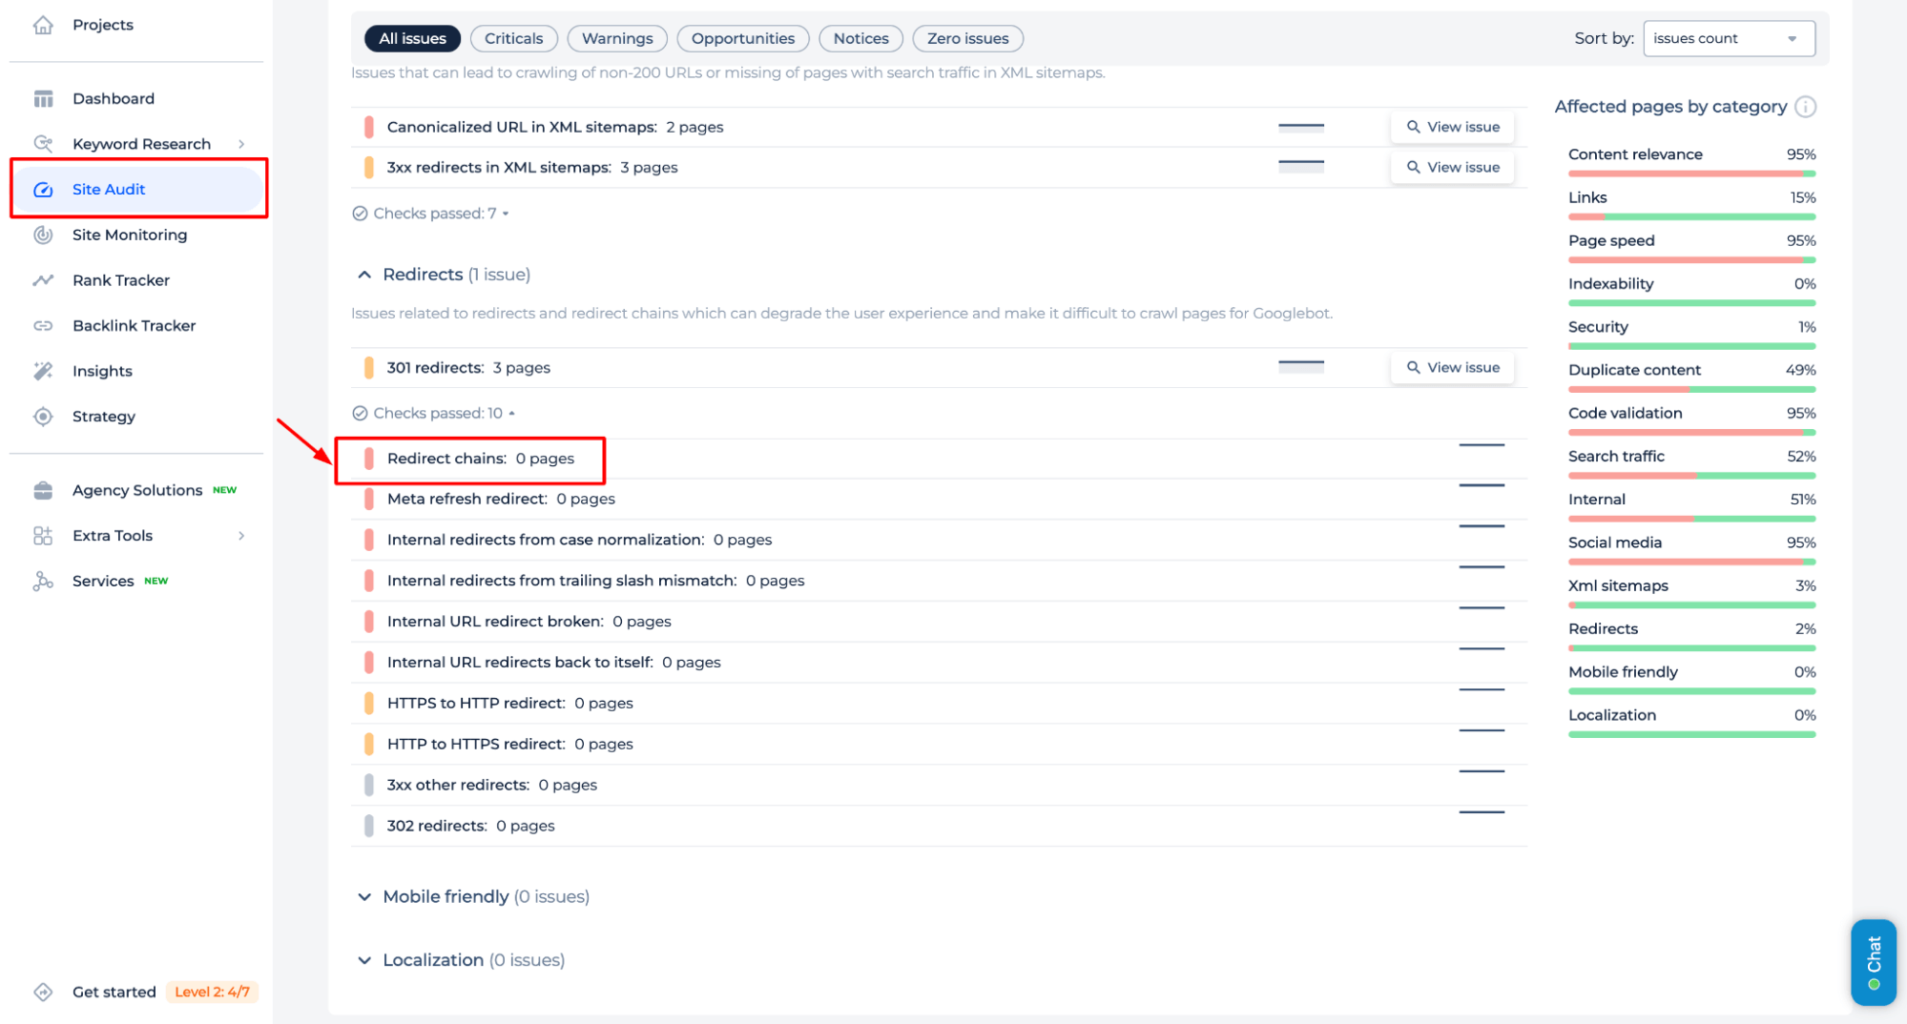Click the Redirect chains: 0 pages row

coord(939,459)
